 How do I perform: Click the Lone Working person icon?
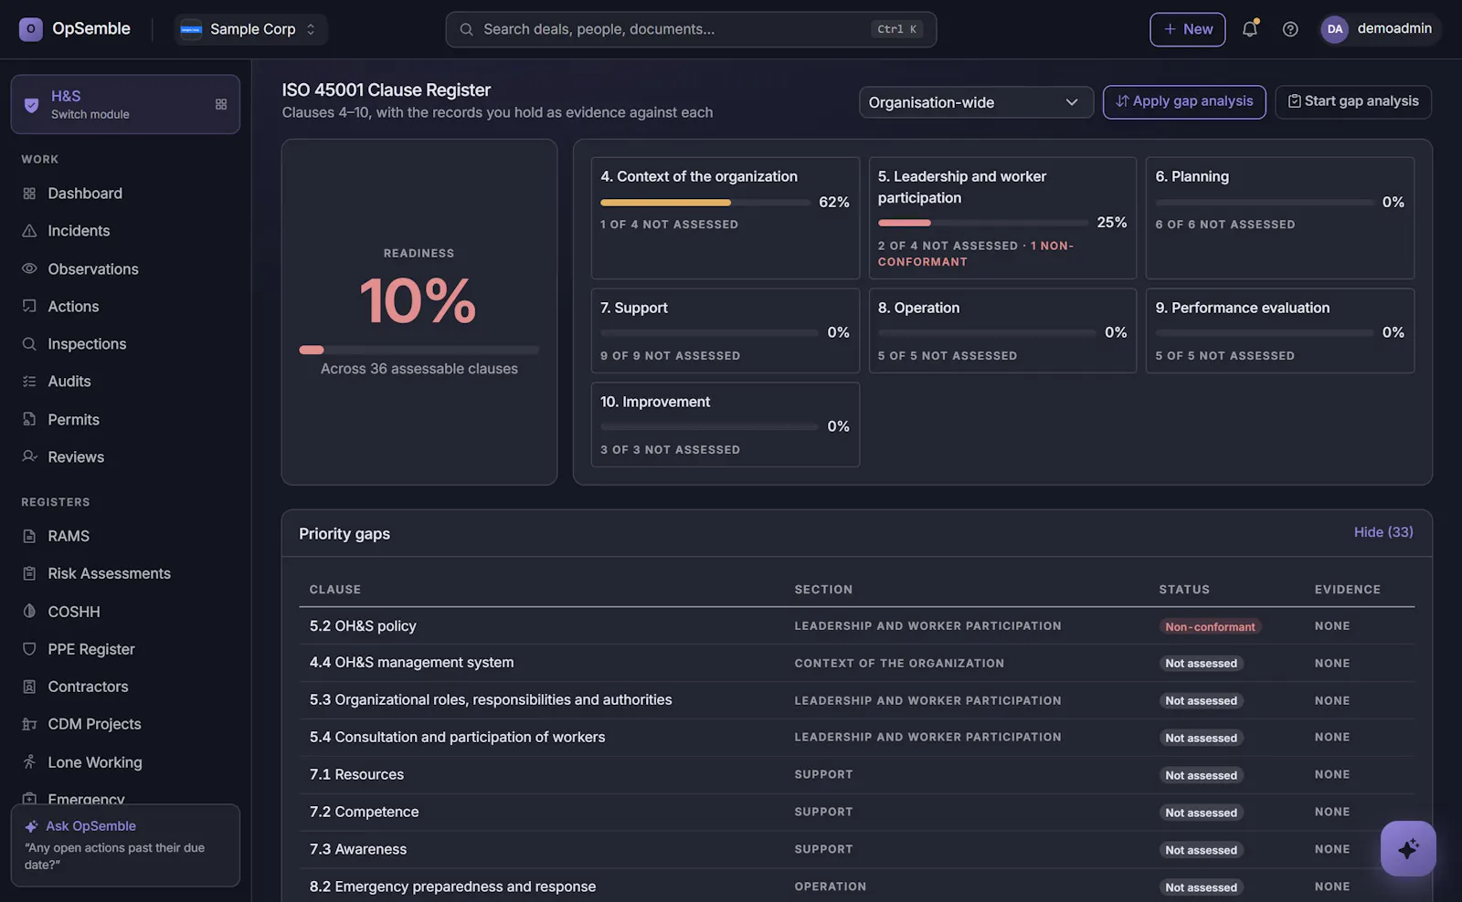tap(29, 761)
